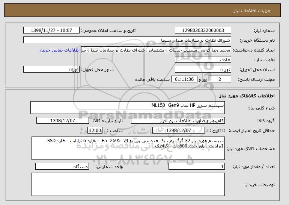This screenshot has height=205, width=289.
Task: Click unit of measure field دستگاه
Action: (x=62, y=166)
